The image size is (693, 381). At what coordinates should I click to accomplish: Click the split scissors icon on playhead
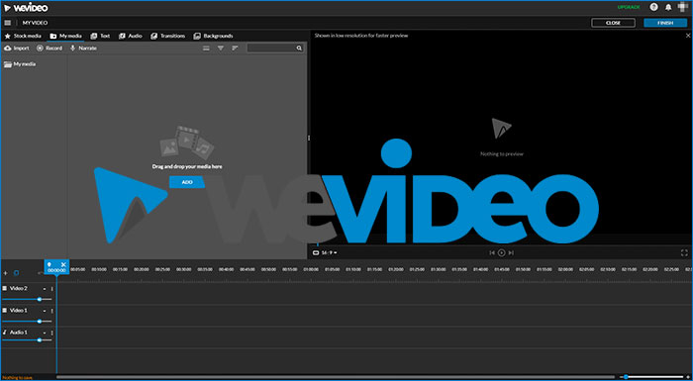[x=63, y=264]
